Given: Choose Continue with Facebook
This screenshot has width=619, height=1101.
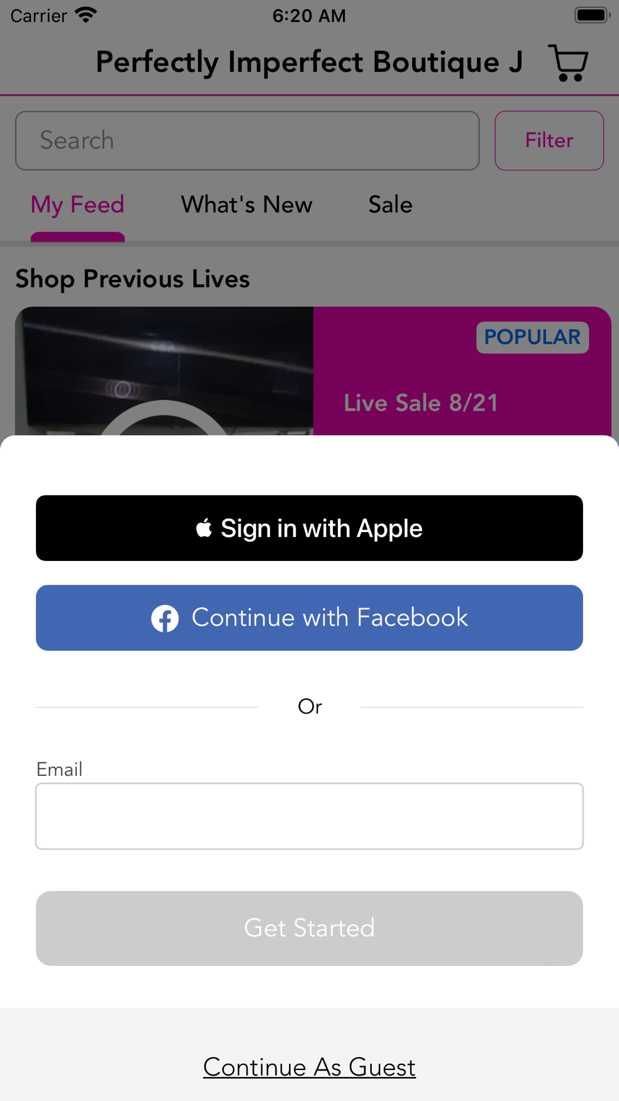Looking at the screenshot, I should click(309, 618).
